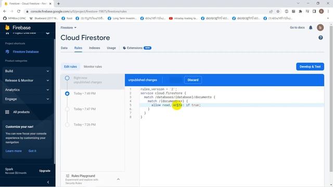Open Chrome menu three dots
This screenshot has height=187, width=333.
tap(328, 11)
